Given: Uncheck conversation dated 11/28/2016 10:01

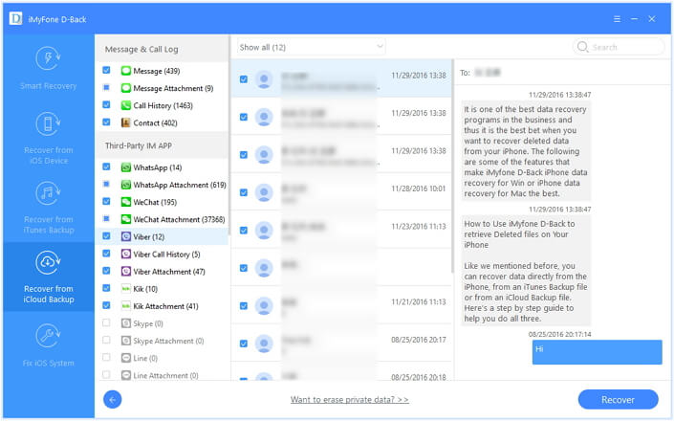Looking at the screenshot, I should click(x=243, y=192).
